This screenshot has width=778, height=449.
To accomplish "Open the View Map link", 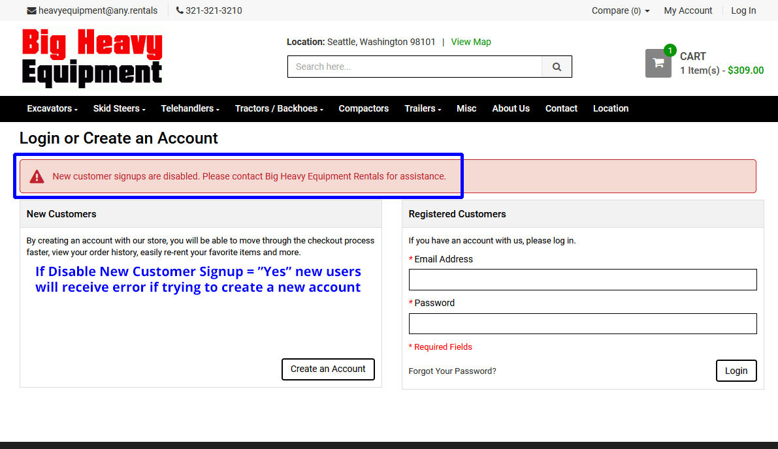I will [471, 42].
